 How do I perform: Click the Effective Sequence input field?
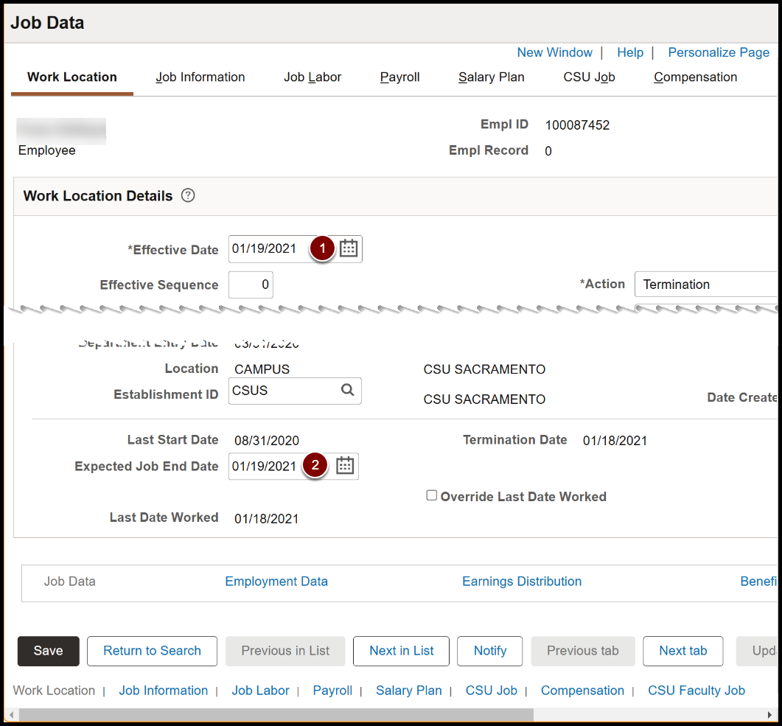tap(251, 285)
